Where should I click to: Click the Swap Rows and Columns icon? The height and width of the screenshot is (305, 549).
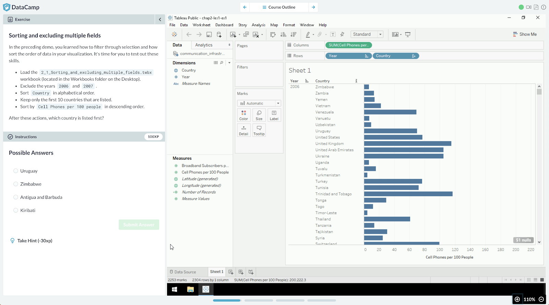(x=273, y=34)
